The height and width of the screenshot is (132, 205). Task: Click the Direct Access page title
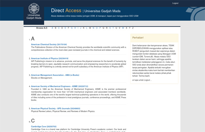point(66,11)
